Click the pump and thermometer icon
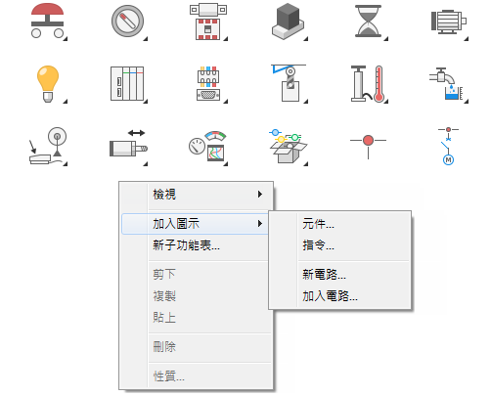 pos(368,84)
